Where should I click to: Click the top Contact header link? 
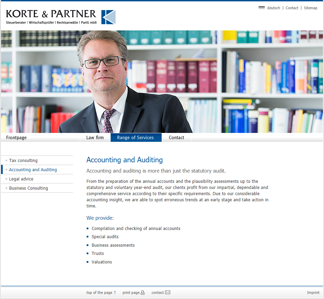click(292, 8)
